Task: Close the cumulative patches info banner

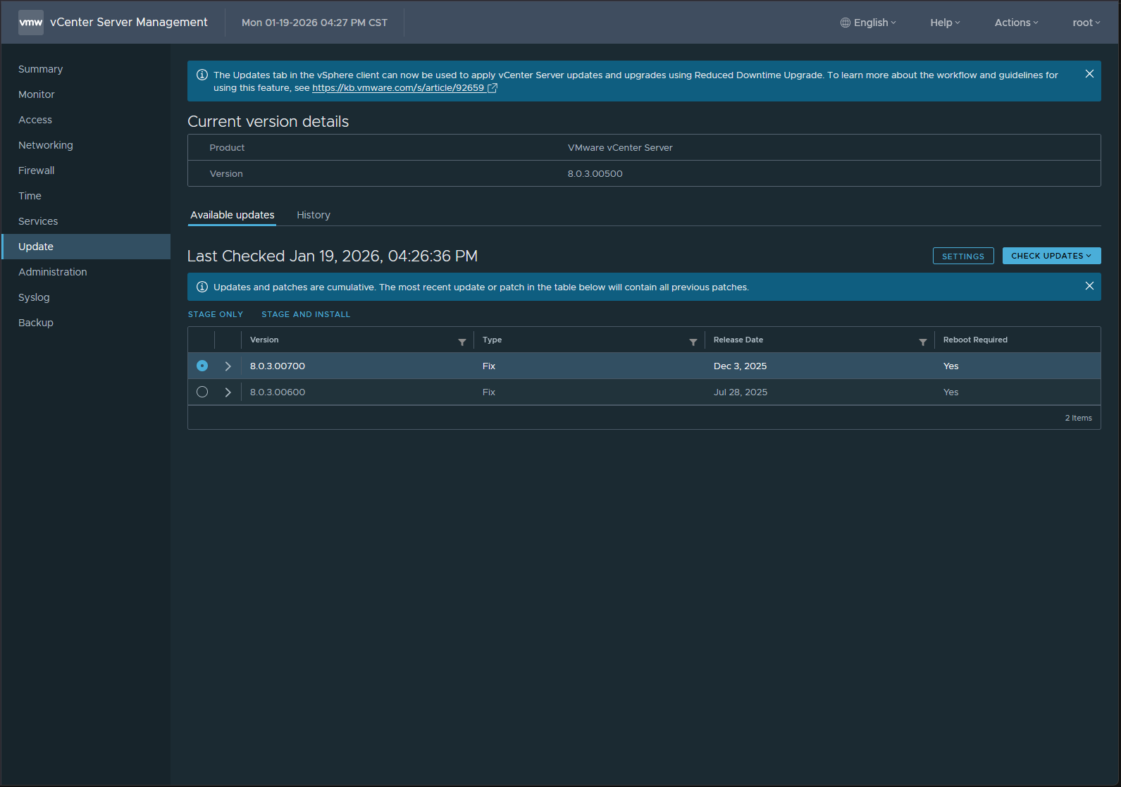Action: click(x=1089, y=286)
